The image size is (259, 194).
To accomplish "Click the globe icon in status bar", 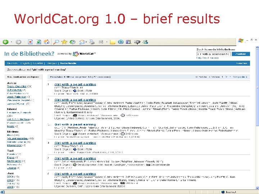I will 223,192.
